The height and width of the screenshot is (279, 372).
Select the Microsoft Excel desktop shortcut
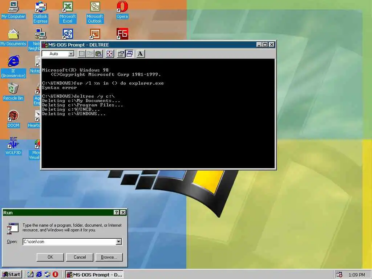[68, 12]
